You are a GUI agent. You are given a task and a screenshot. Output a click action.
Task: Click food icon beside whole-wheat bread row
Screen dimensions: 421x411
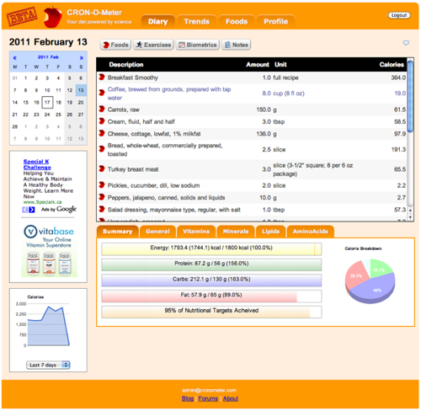pyautogui.click(x=102, y=149)
